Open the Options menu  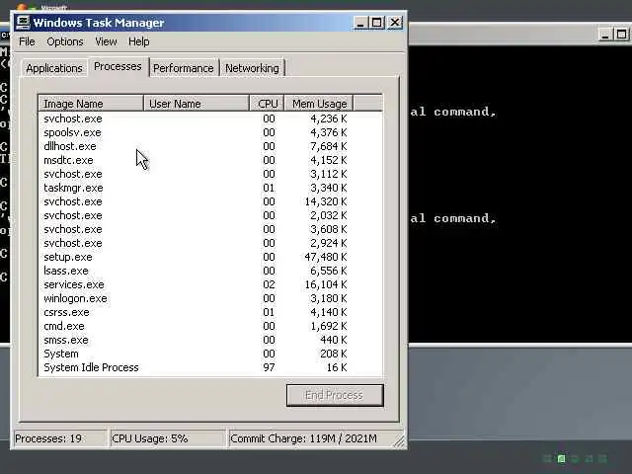[65, 41]
